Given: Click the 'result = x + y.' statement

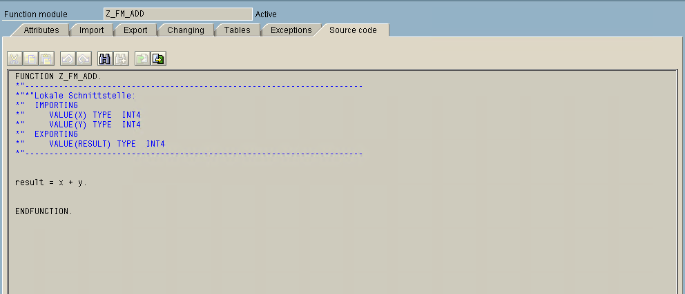Looking at the screenshot, I should 51,182.
